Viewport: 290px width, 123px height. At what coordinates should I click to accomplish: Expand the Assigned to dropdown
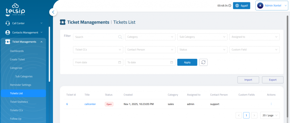[x=254, y=37]
